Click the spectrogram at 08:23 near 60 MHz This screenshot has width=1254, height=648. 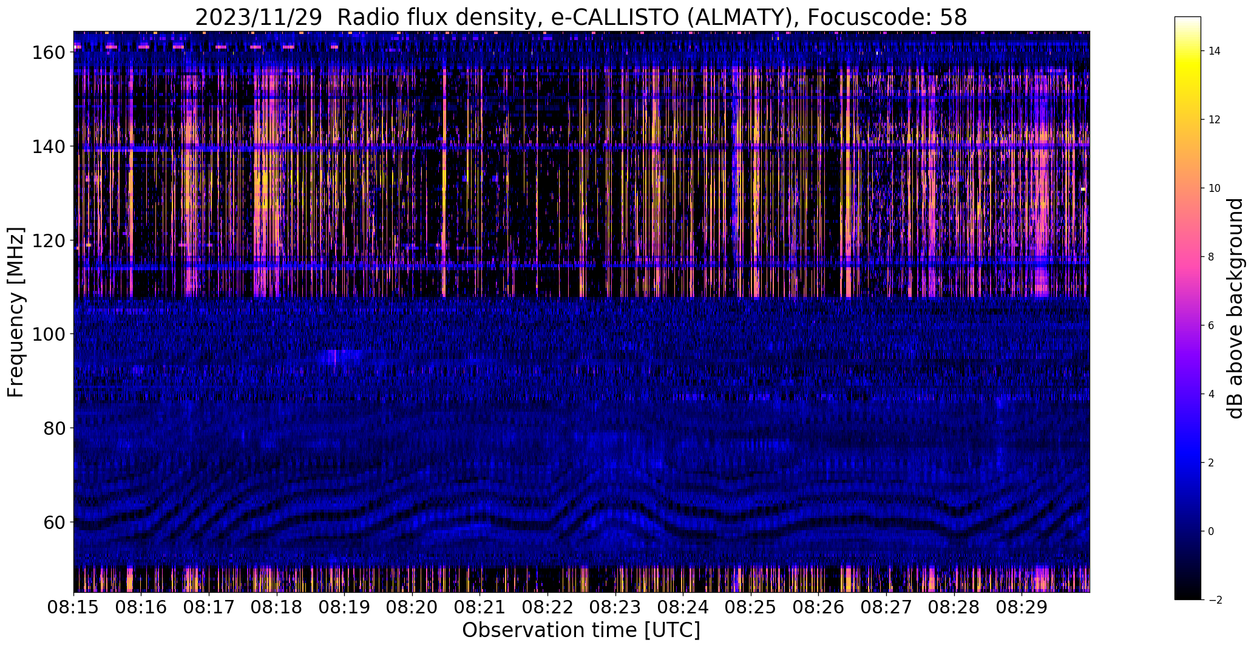pos(615,522)
